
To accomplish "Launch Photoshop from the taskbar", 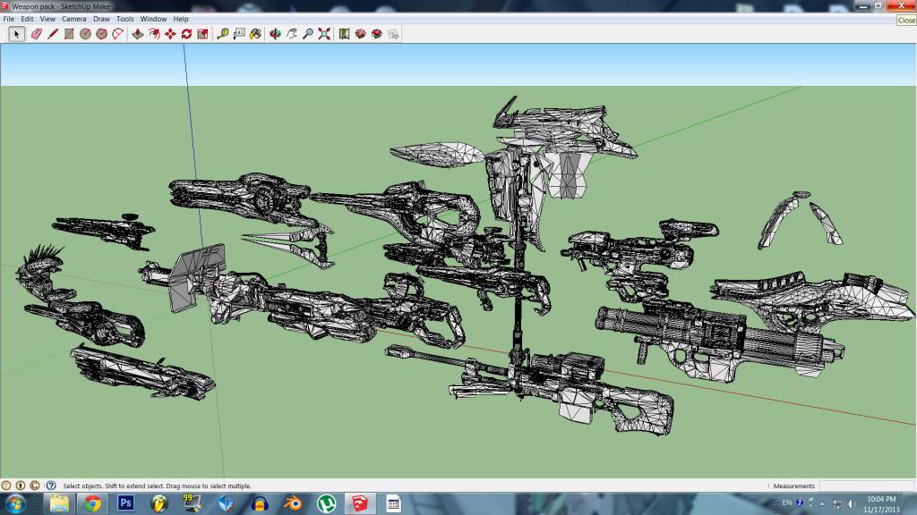I will click(x=125, y=503).
